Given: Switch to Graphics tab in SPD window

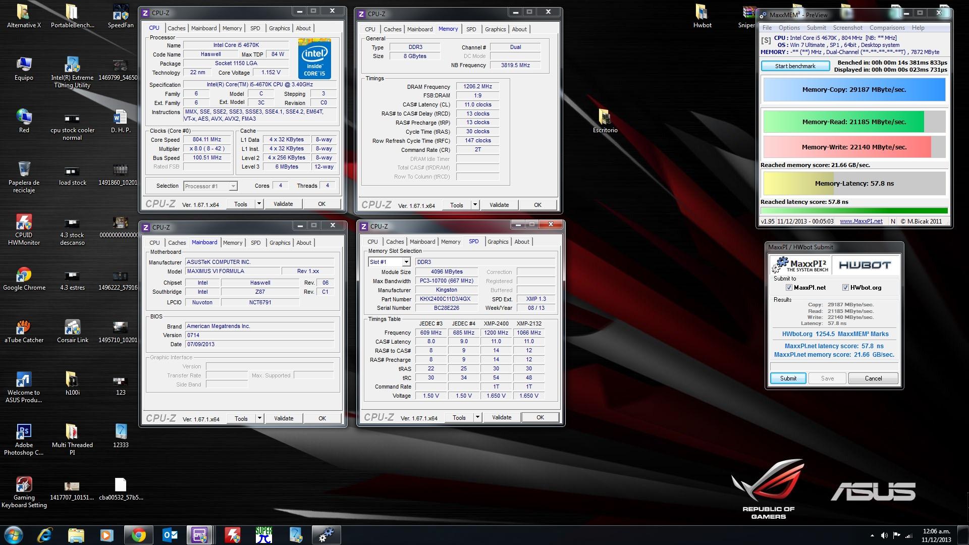Looking at the screenshot, I should (x=498, y=242).
